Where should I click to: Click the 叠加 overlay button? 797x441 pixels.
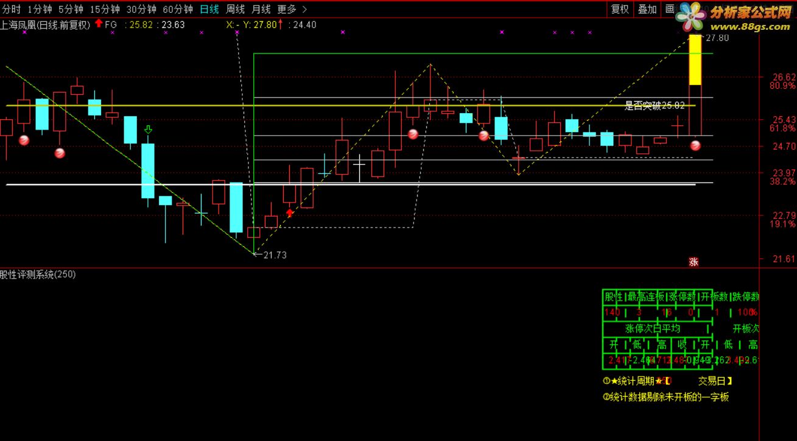point(647,9)
